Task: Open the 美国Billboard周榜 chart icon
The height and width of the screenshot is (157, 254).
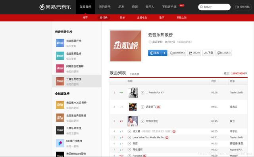Action: [60, 154]
